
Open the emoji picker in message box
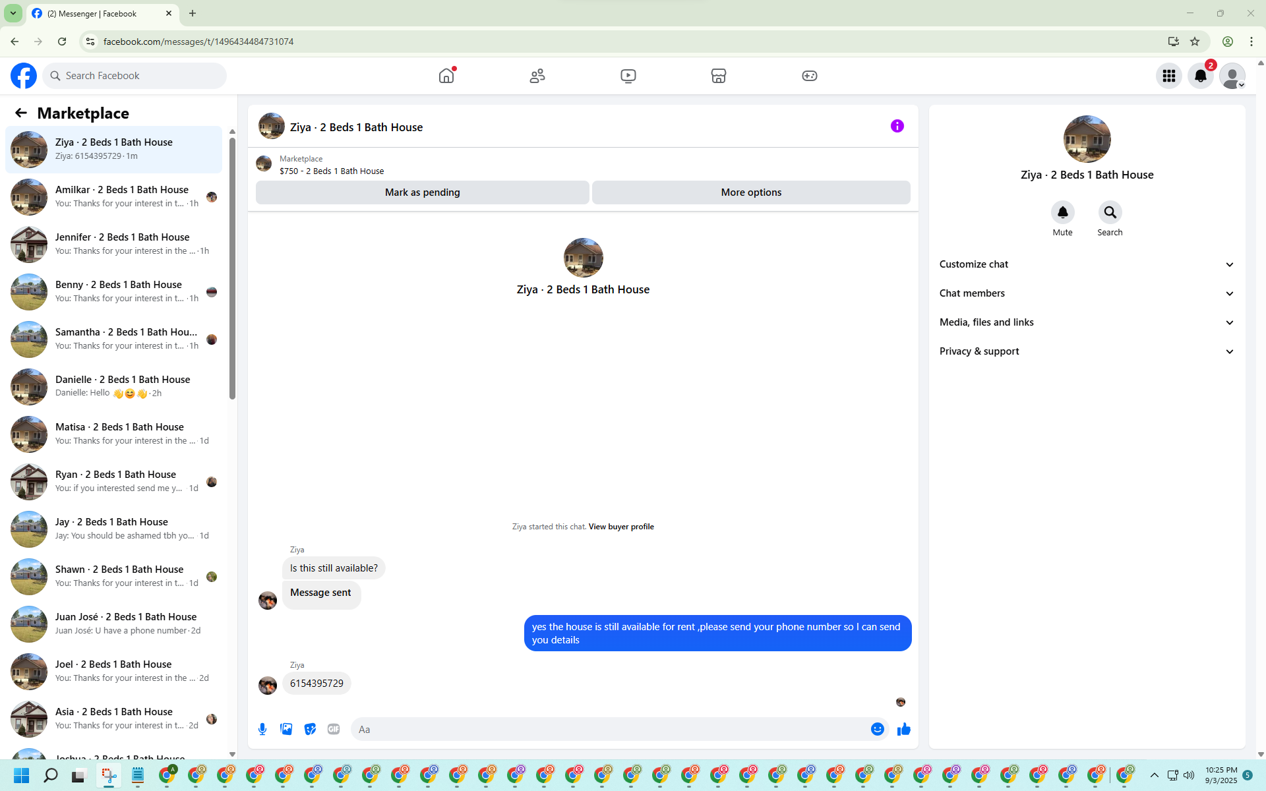(878, 729)
